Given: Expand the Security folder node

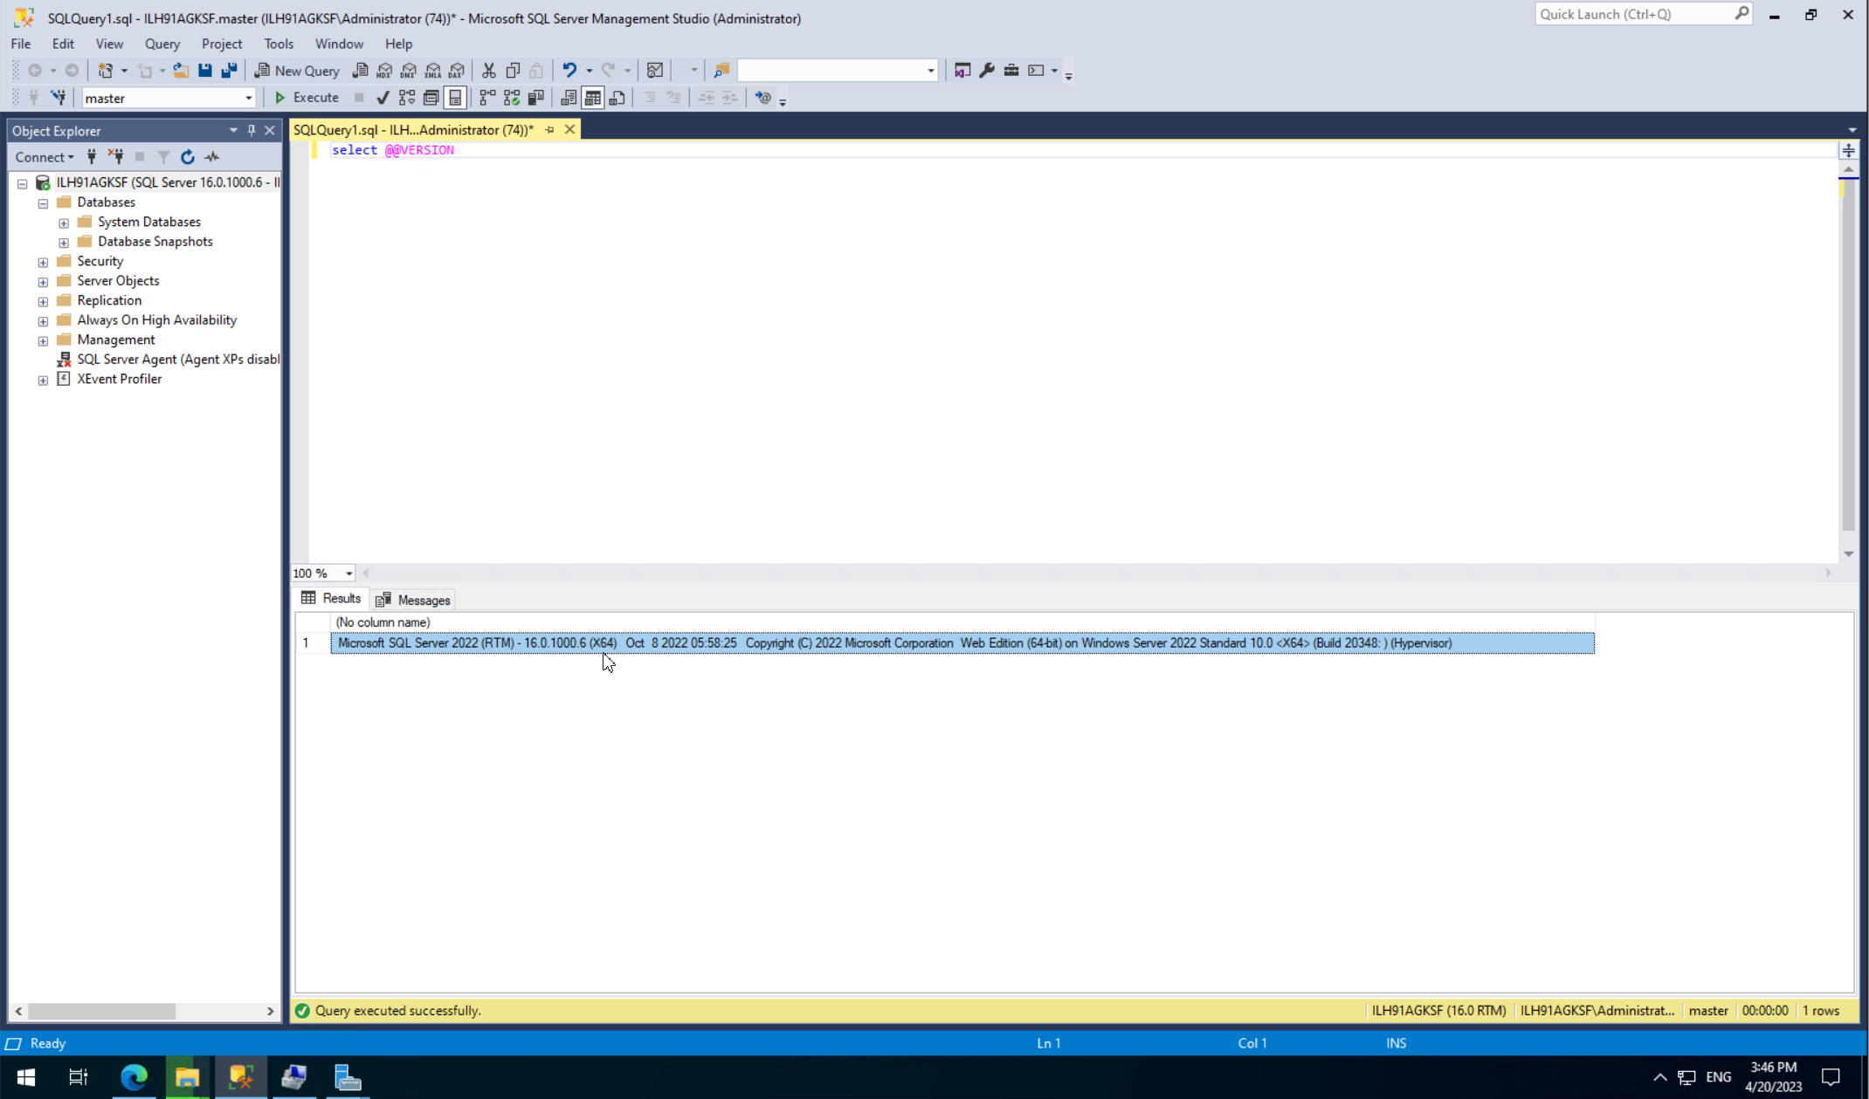Looking at the screenshot, I should coord(43,262).
